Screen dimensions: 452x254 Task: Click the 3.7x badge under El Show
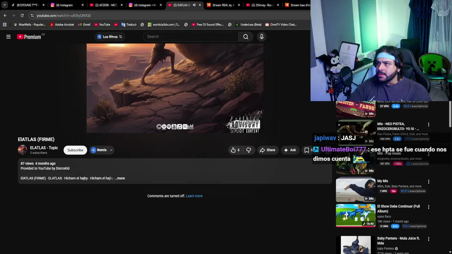click(x=395, y=226)
